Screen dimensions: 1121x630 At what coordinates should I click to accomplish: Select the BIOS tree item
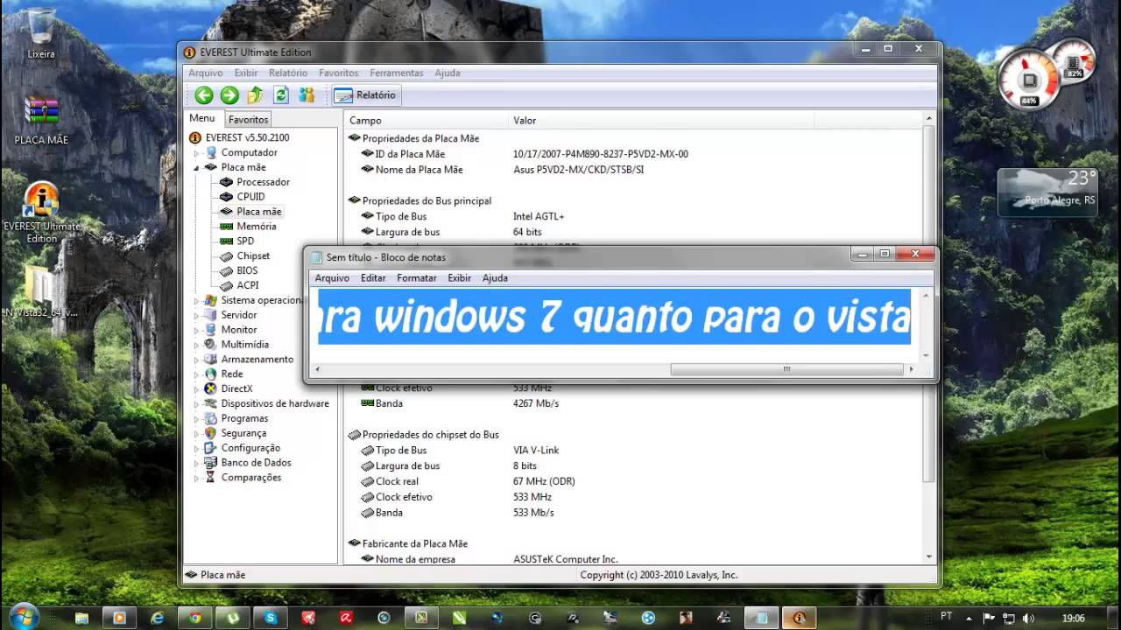(247, 270)
